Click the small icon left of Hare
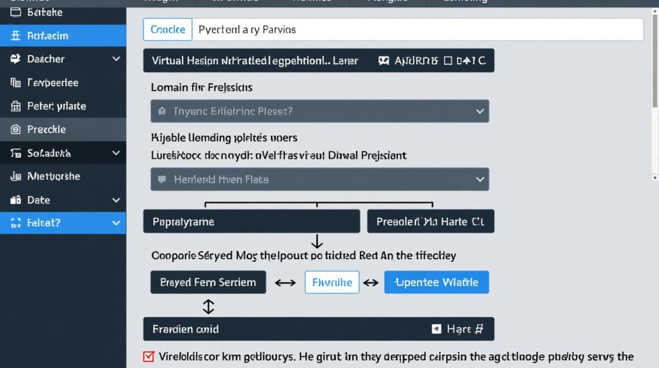The height and width of the screenshot is (368, 659). (436, 329)
